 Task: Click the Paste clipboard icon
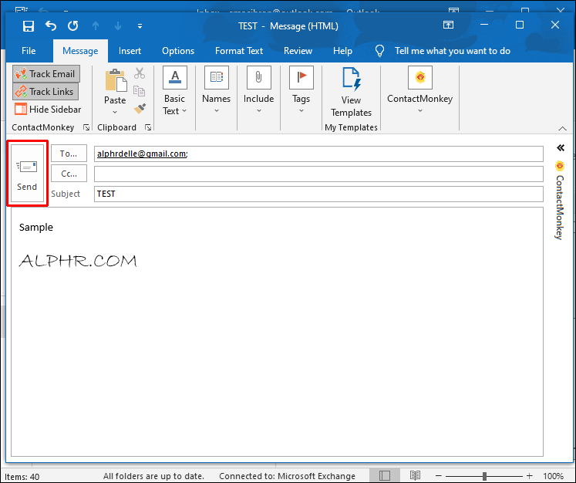[115, 80]
